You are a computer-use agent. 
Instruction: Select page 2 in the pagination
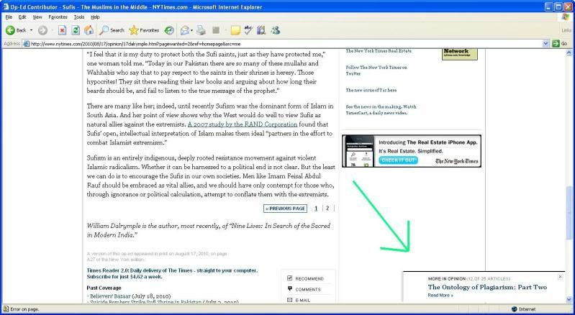click(x=327, y=208)
